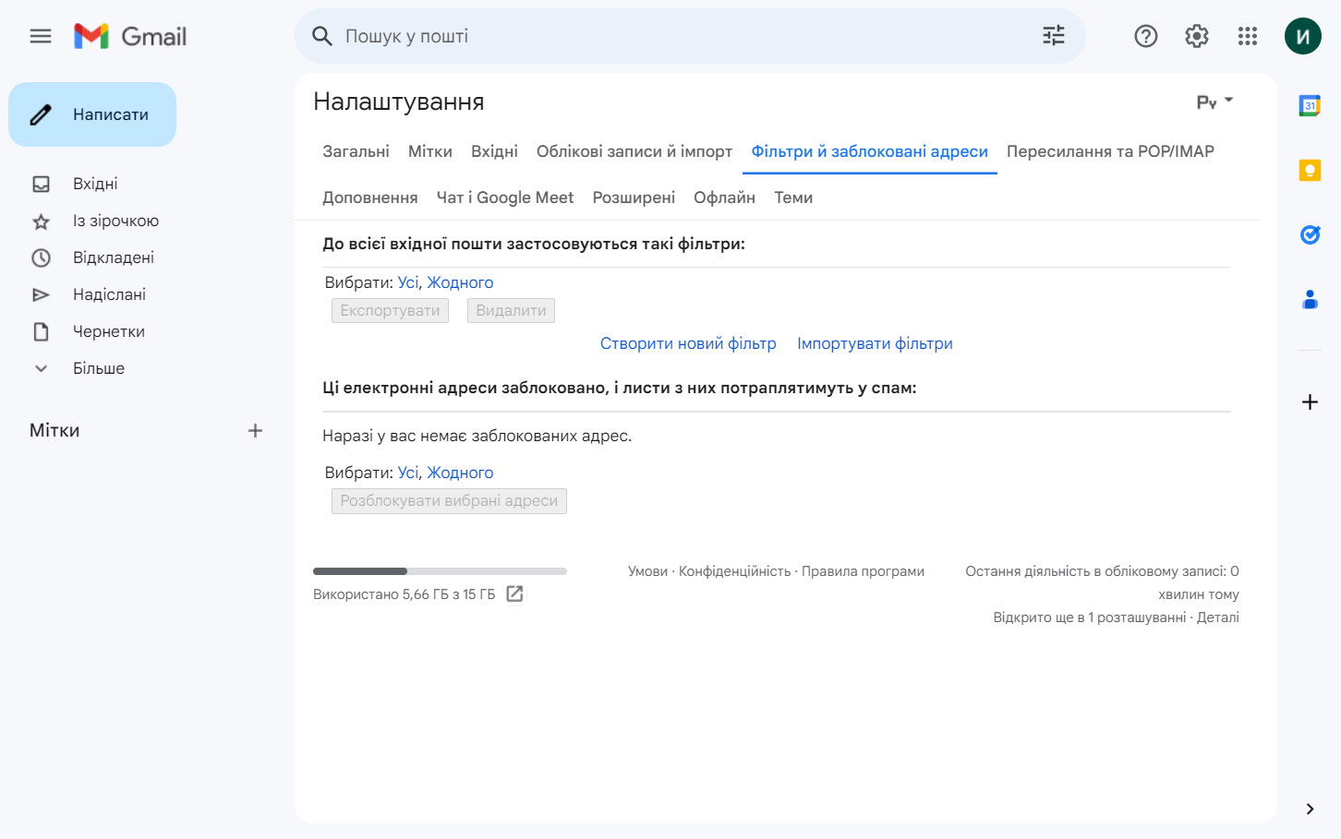Switch to the Пересилання та POP/IMAP tab
The width and height of the screenshot is (1341, 839).
(1110, 151)
